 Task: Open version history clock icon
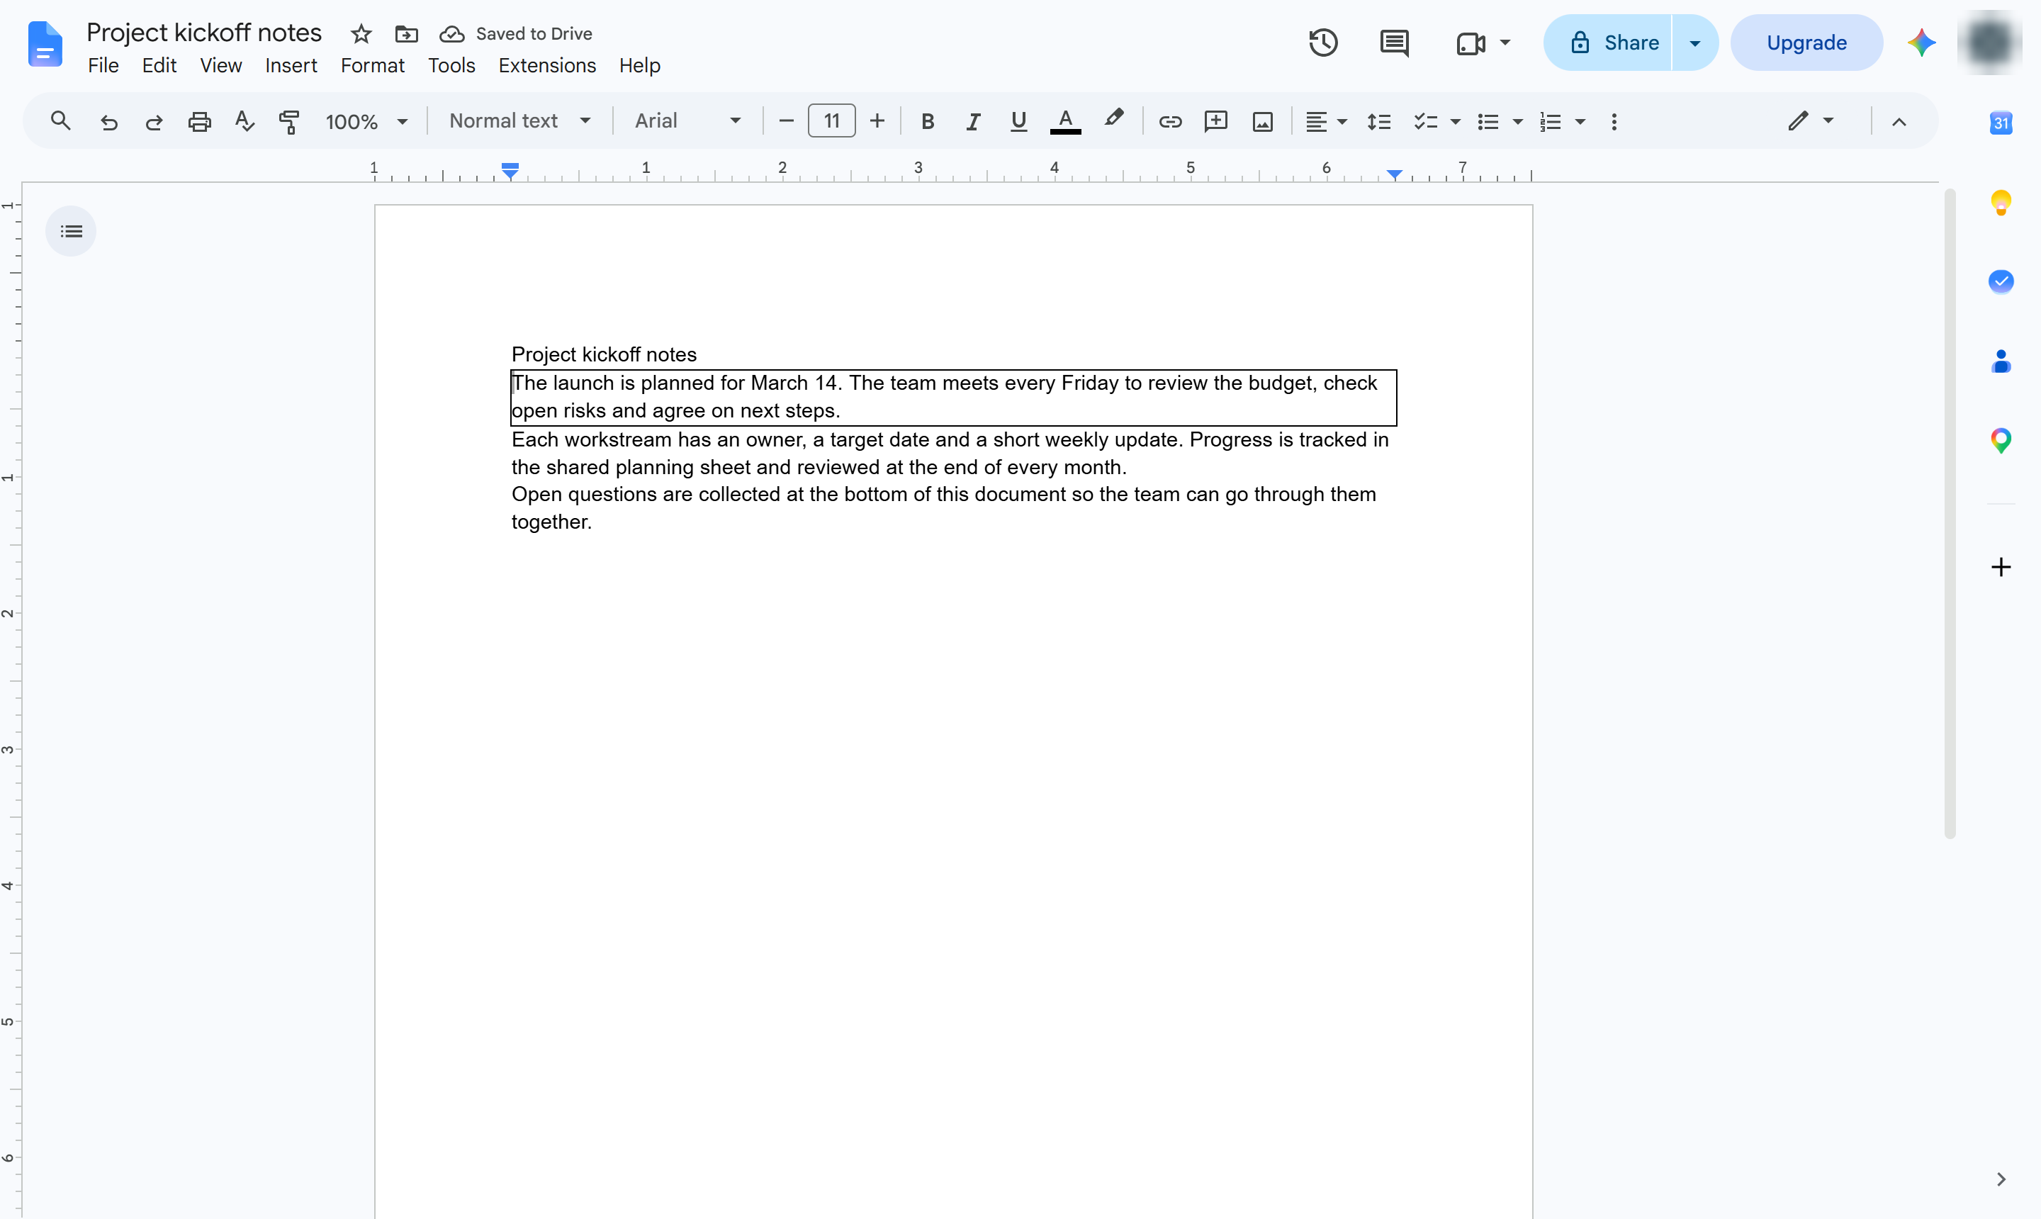1323,43
